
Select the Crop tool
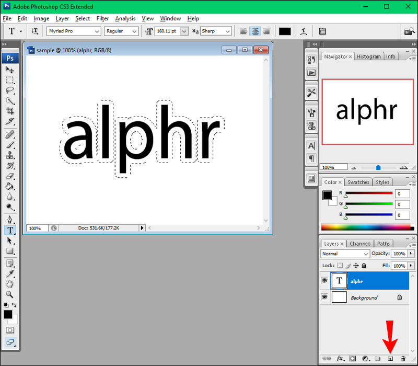(x=10, y=111)
